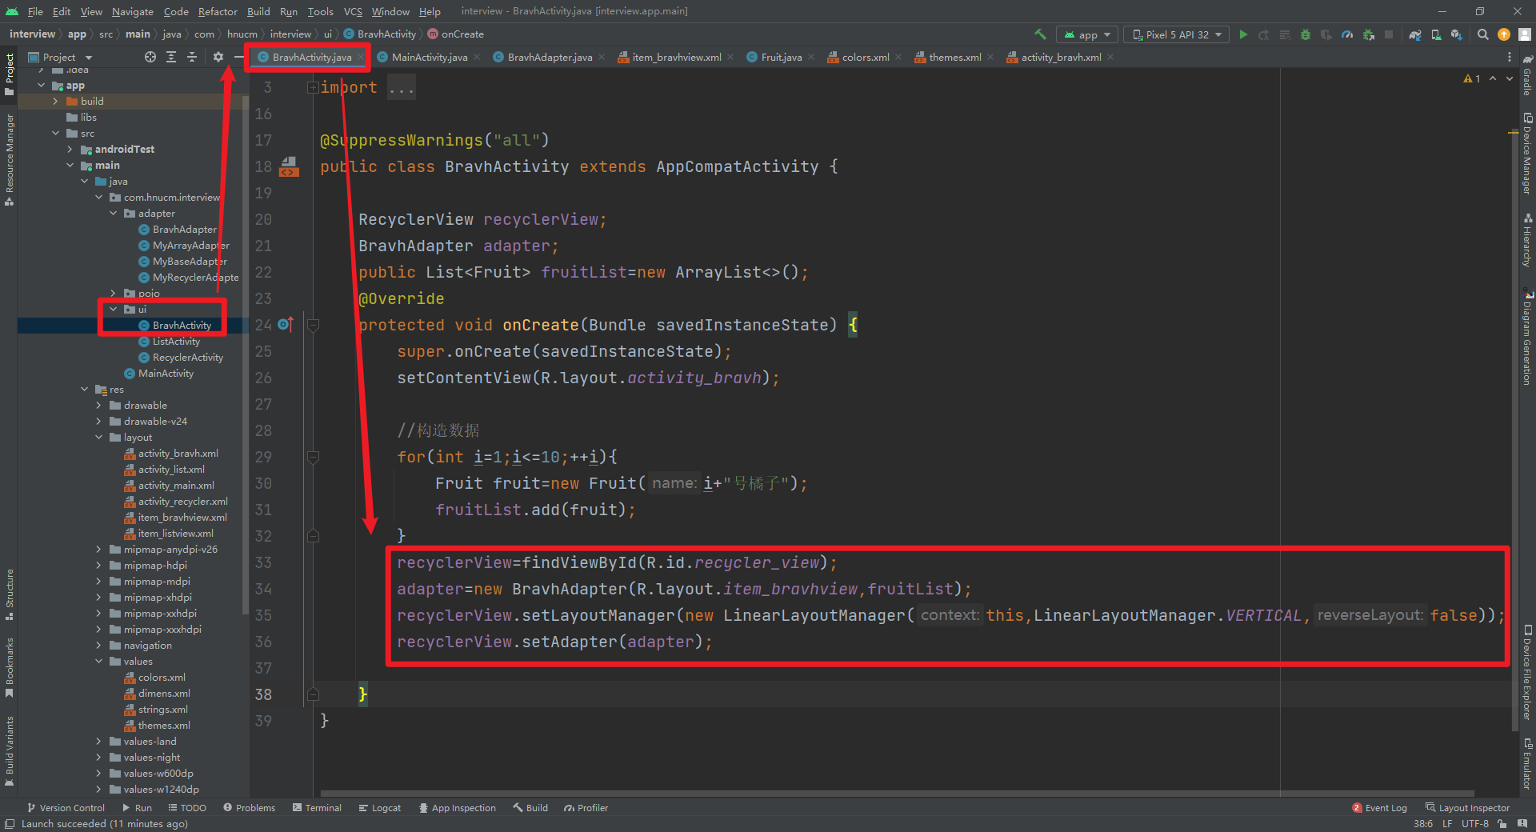Image resolution: width=1536 pixels, height=832 pixels.
Task: Select BravhAdapter in project tree
Action: [x=185, y=230]
